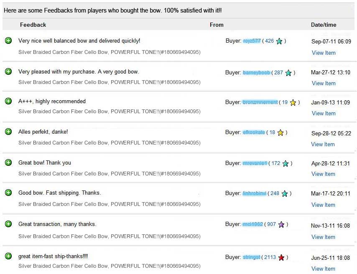Image resolution: width=357 pixels, height=274 pixels.
Task: Open buyer barneyboob's profile link
Action: pyautogui.click(x=256, y=72)
